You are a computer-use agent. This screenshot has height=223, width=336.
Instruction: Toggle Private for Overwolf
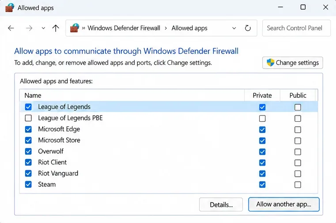pyautogui.click(x=262, y=152)
